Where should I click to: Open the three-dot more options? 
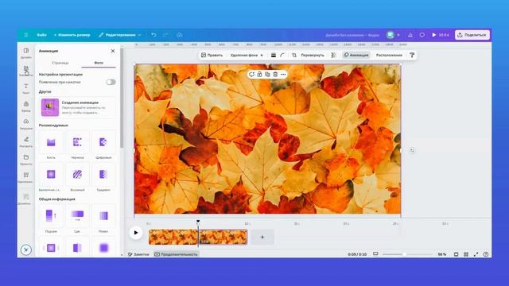283,74
